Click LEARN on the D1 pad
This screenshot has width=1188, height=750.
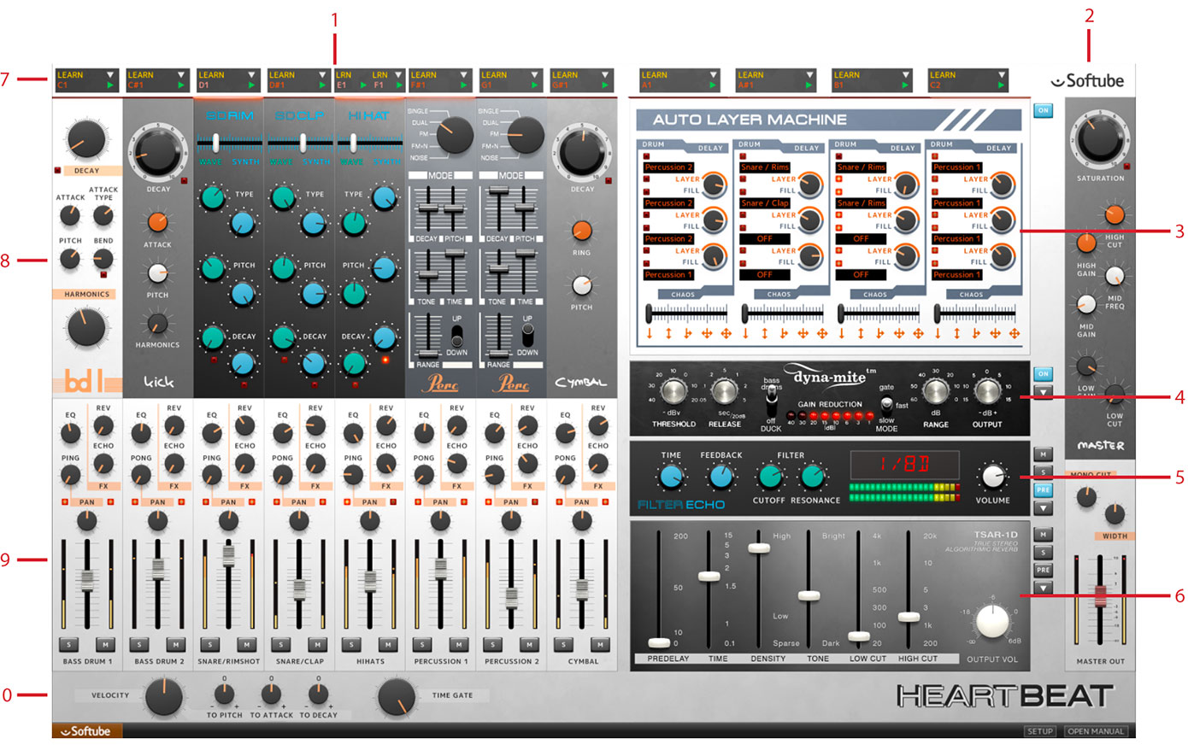click(212, 75)
